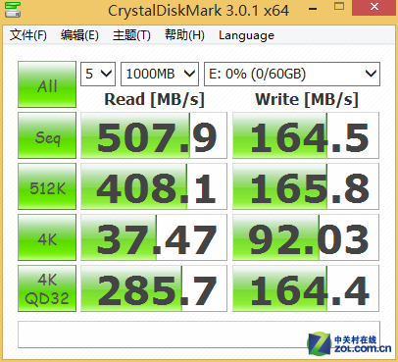Start the 512K benchmark test
Viewport: 398px width, 362px height.
coord(47,186)
